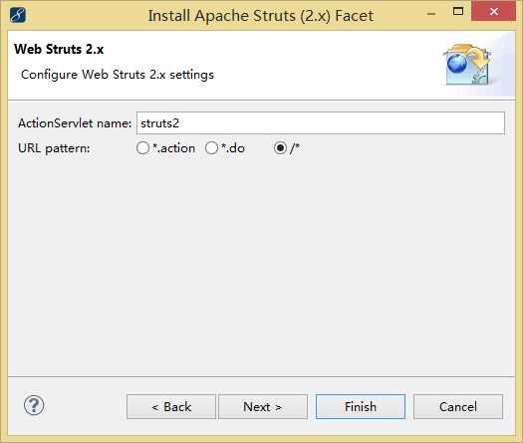
Task: Open the help question mark icon
Action: 34,405
